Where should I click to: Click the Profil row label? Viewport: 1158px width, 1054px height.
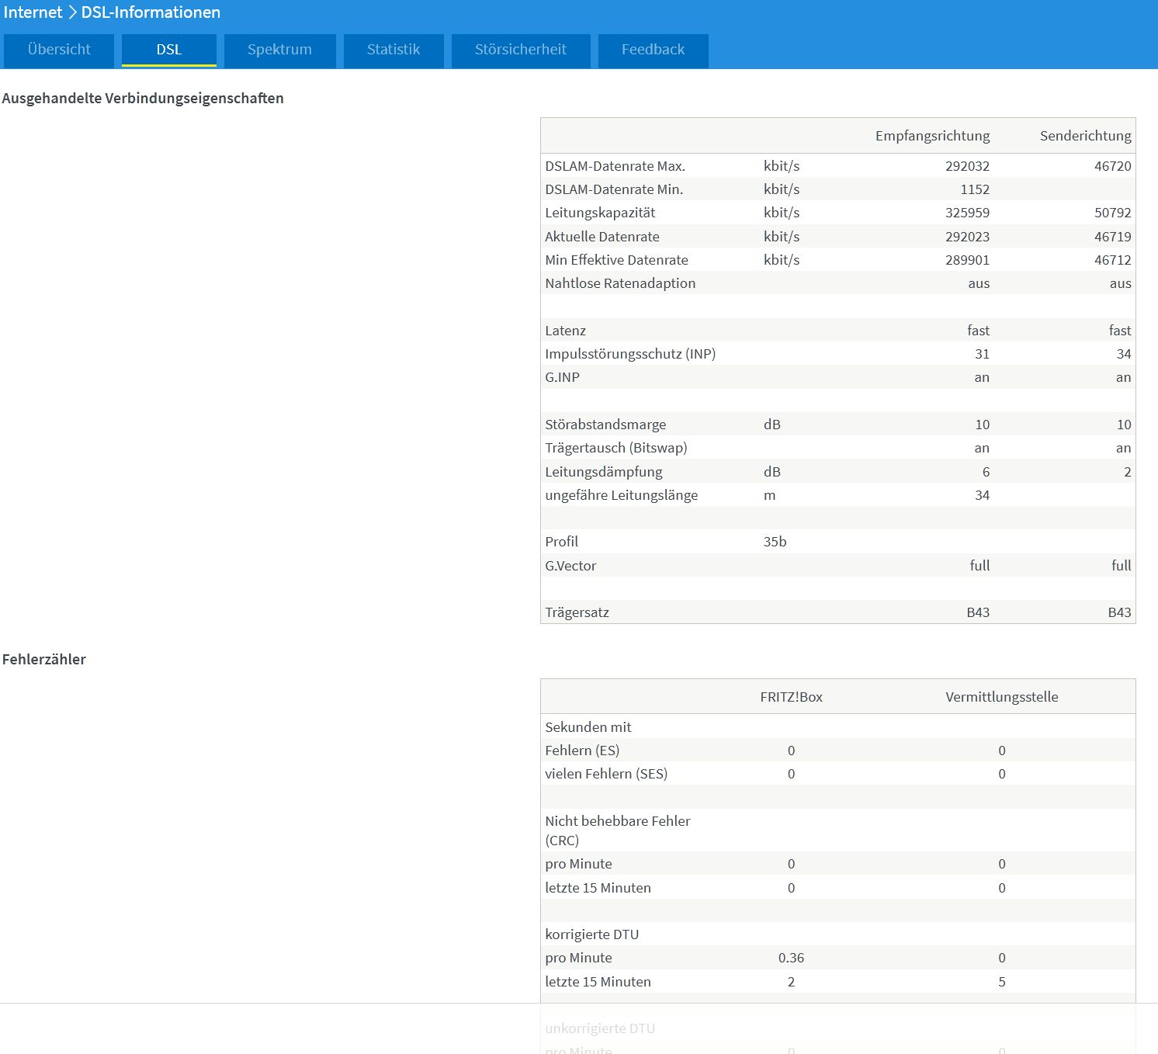coord(562,542)
